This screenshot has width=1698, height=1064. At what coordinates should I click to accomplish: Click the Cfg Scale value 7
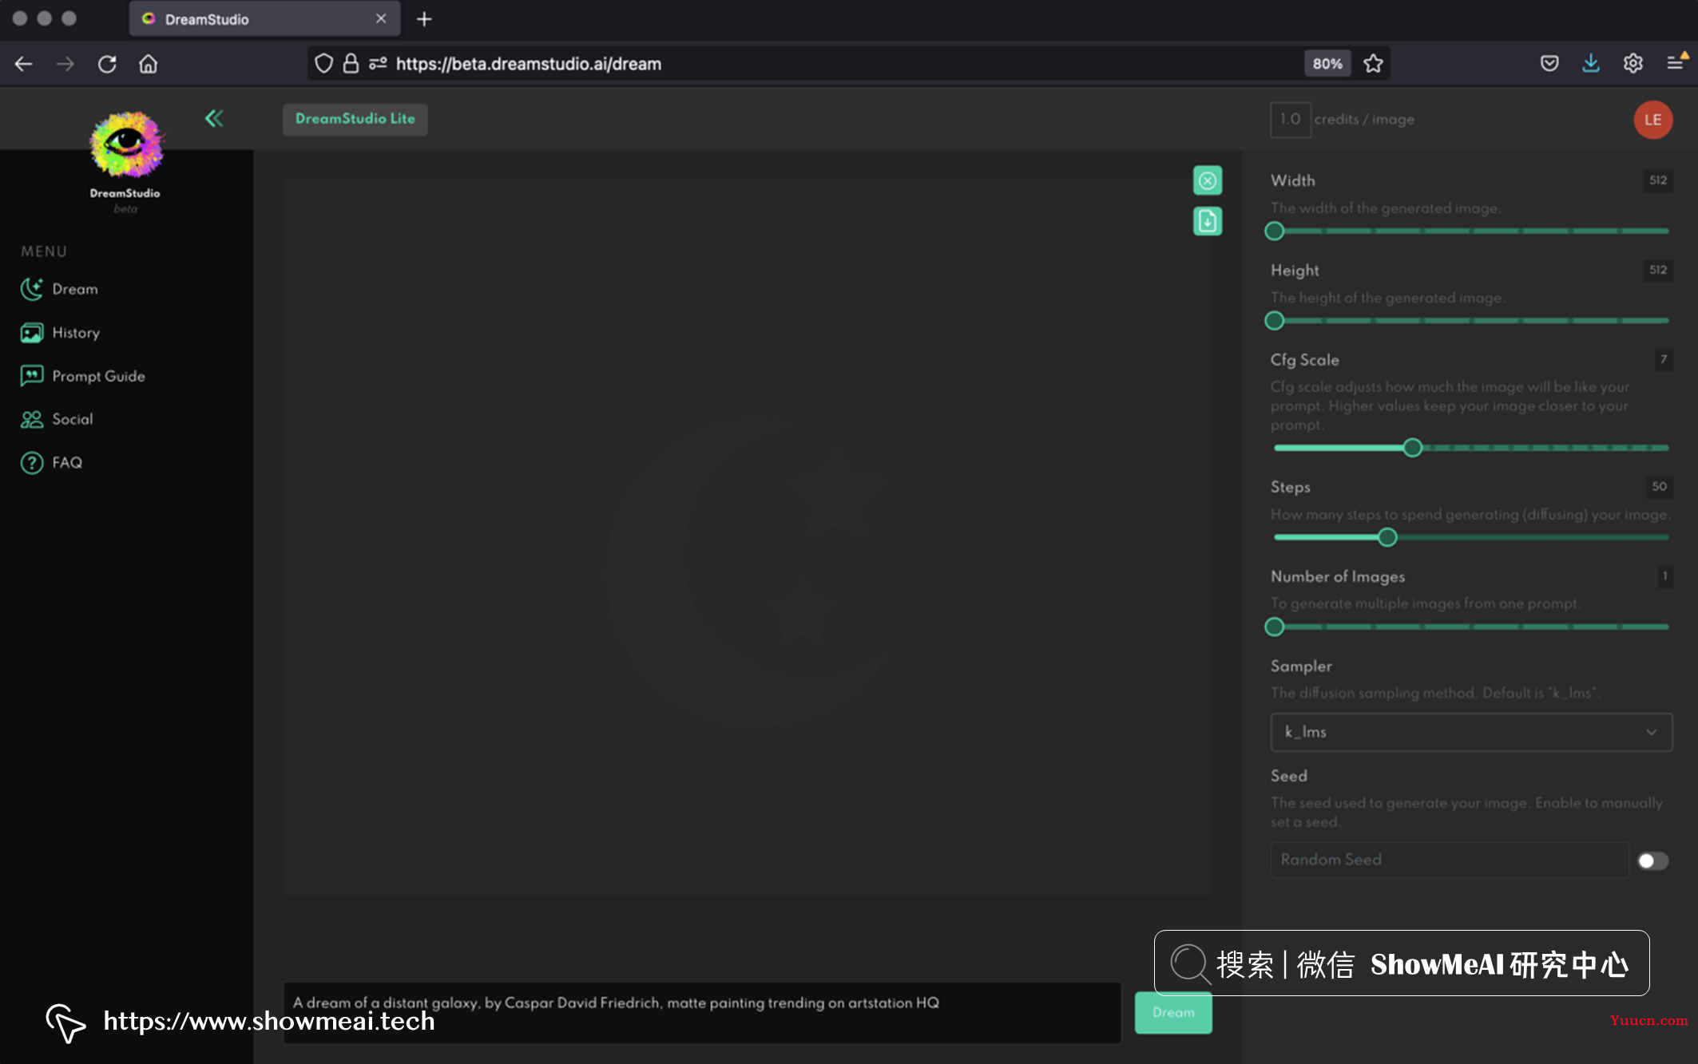coord(1664,359)
